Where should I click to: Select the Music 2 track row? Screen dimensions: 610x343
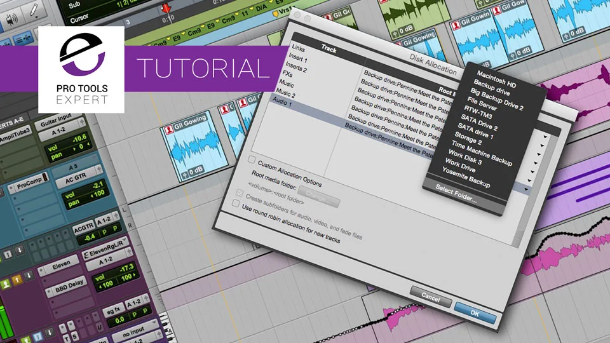click(x=285, y=93)
